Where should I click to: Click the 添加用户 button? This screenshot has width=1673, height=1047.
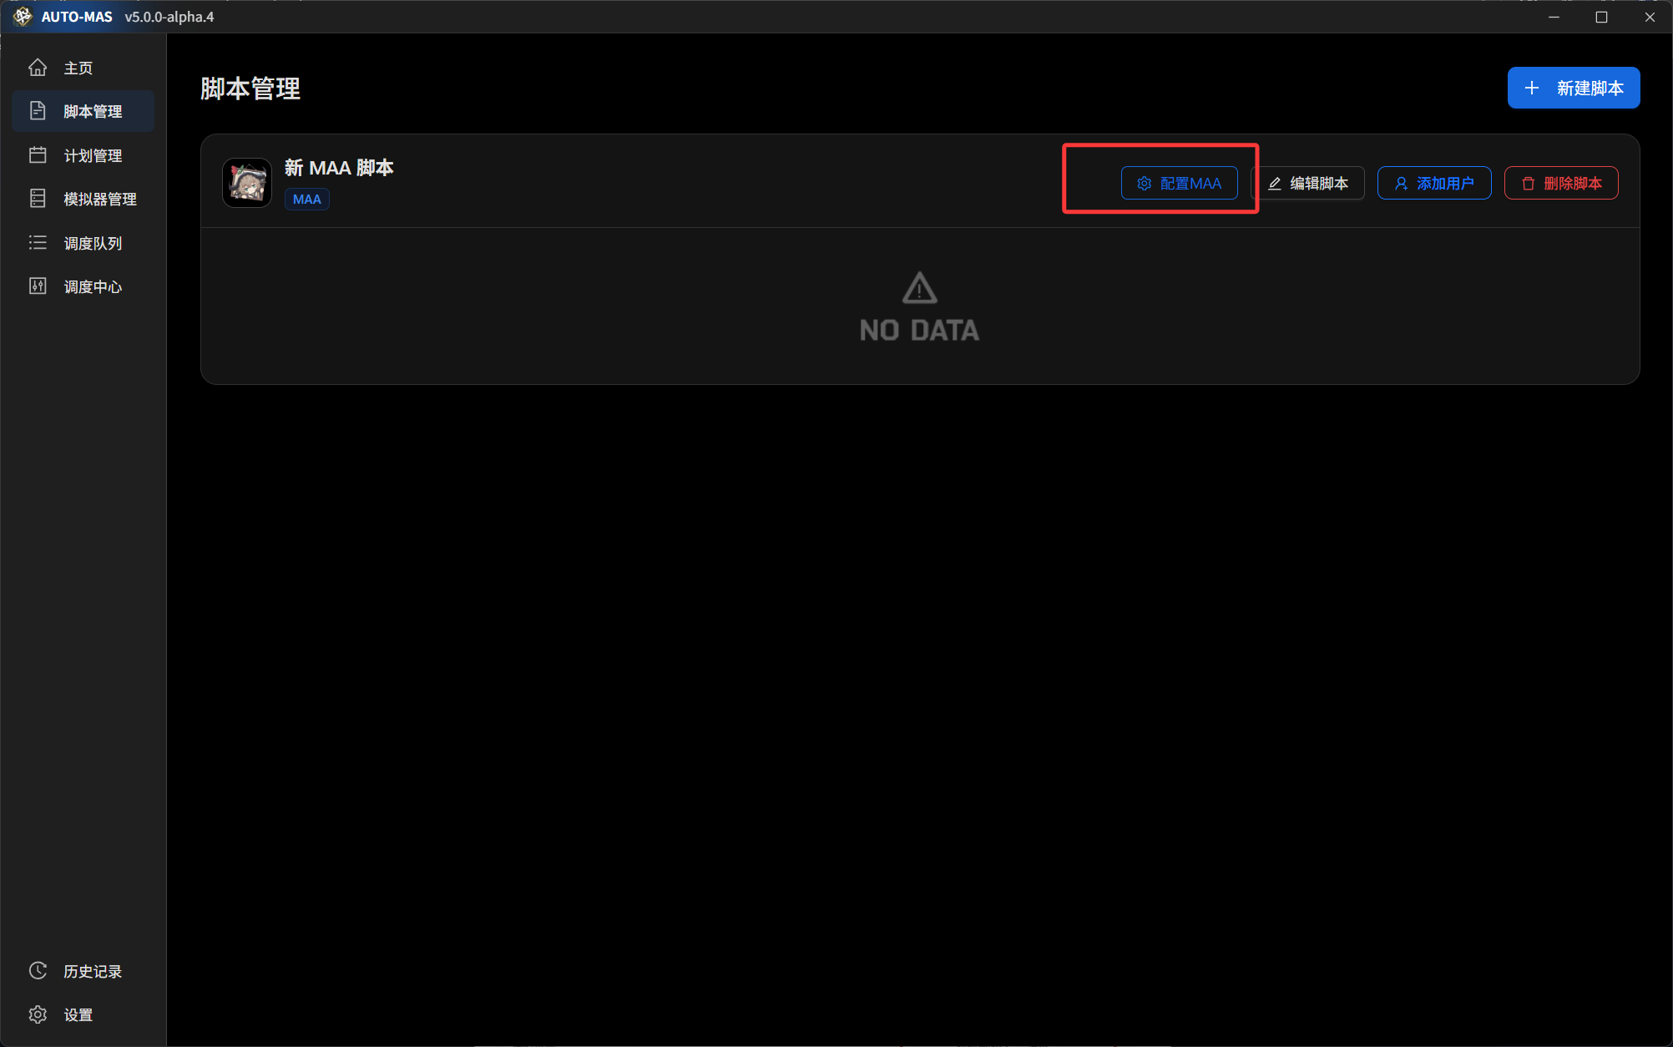point(1434,183)
